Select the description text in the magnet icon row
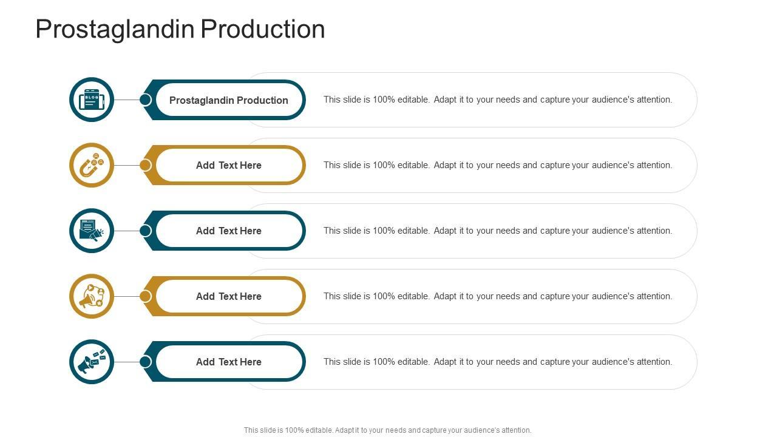The image size is (777, 437). pyautogui.click(x=498, y=165)
